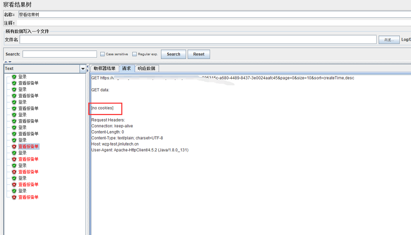
Task: Click the 'Content-Type: text/plain; charset=UTF-8' line
Action: tap(127, 138)
